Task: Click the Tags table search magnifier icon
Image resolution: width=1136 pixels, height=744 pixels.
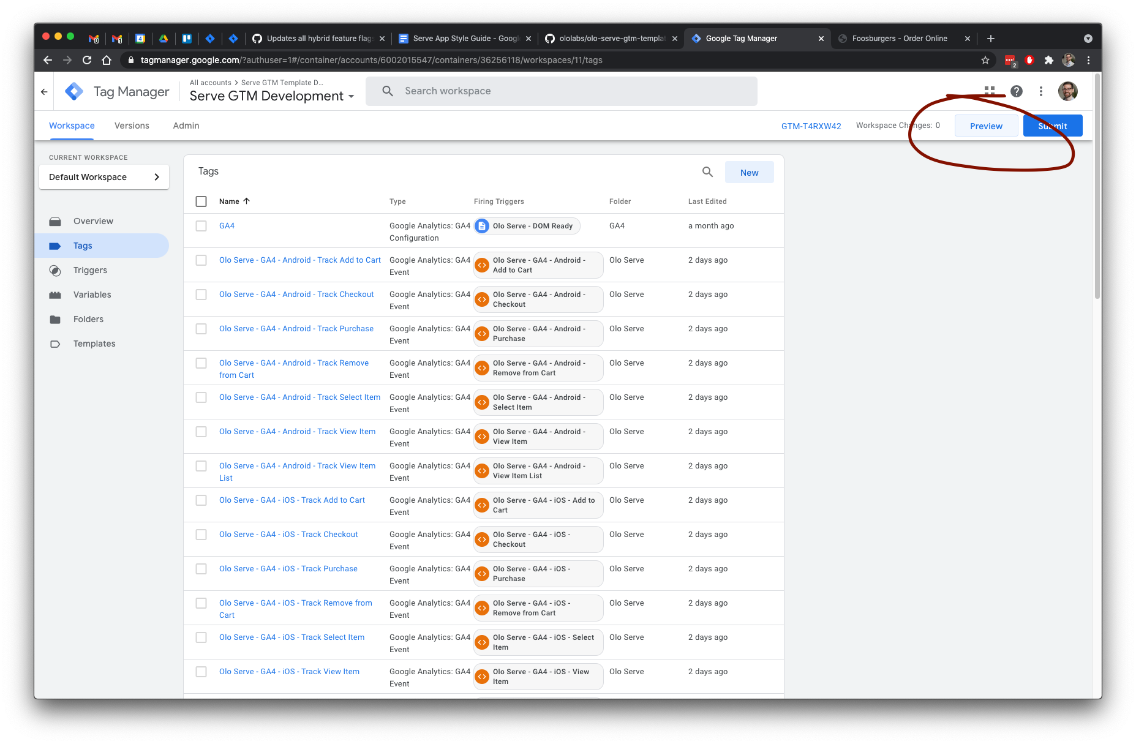Action: 707,172
